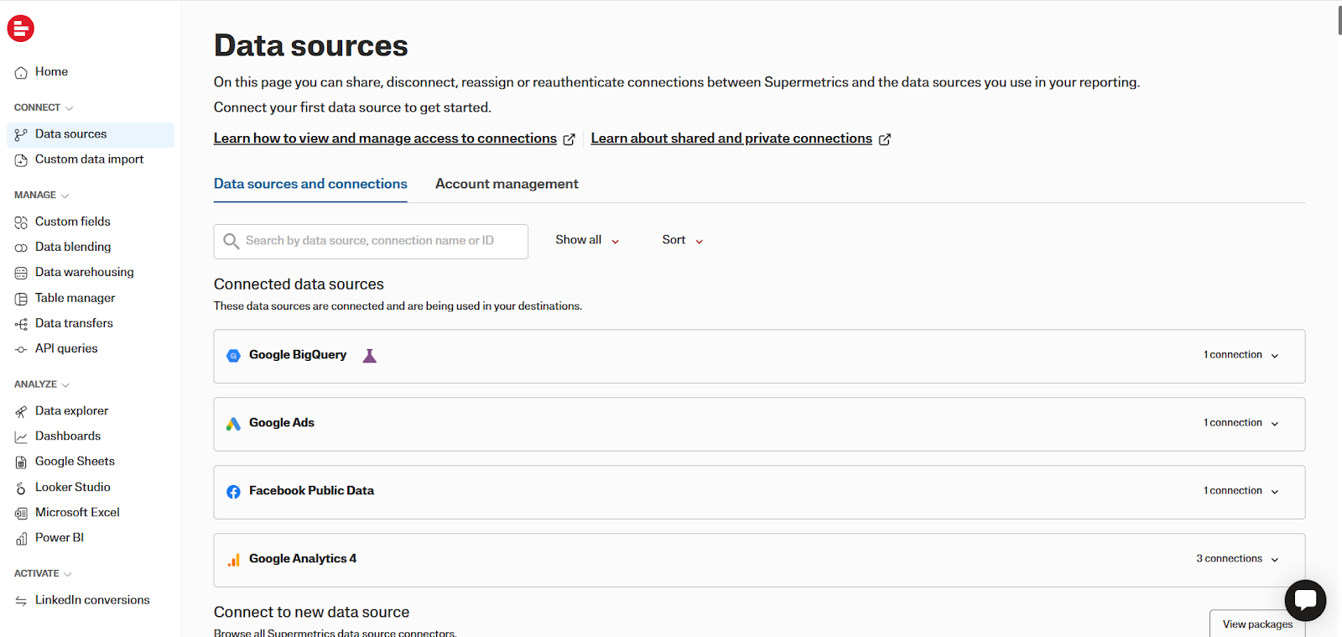The image size is (1342, 637).
Task: Click the Data explorer icon
Action: [21, 411]
